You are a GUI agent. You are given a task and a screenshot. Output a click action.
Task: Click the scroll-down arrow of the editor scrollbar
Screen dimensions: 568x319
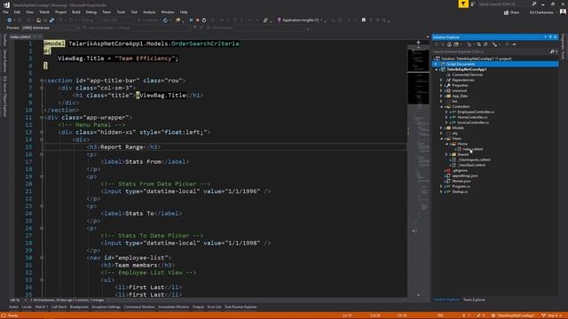418,295
